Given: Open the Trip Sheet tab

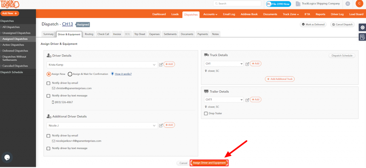Looking at the screenshot, I should point(140,34).
